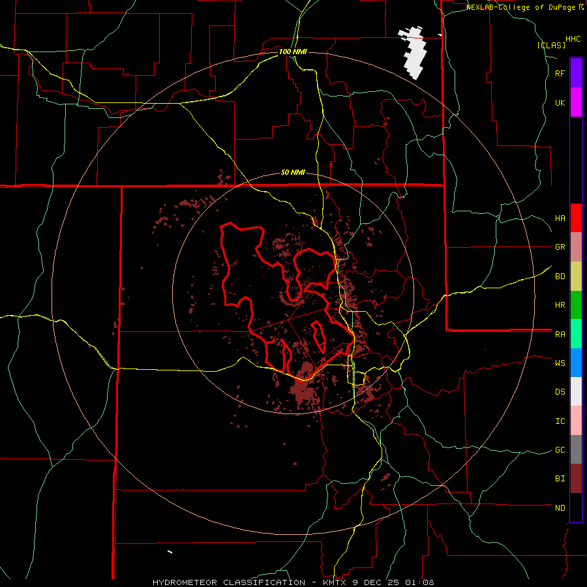The height and width of the screenshot is (587, 587).
Task: Click the BD legend label
Action: [x=560, y=277]
